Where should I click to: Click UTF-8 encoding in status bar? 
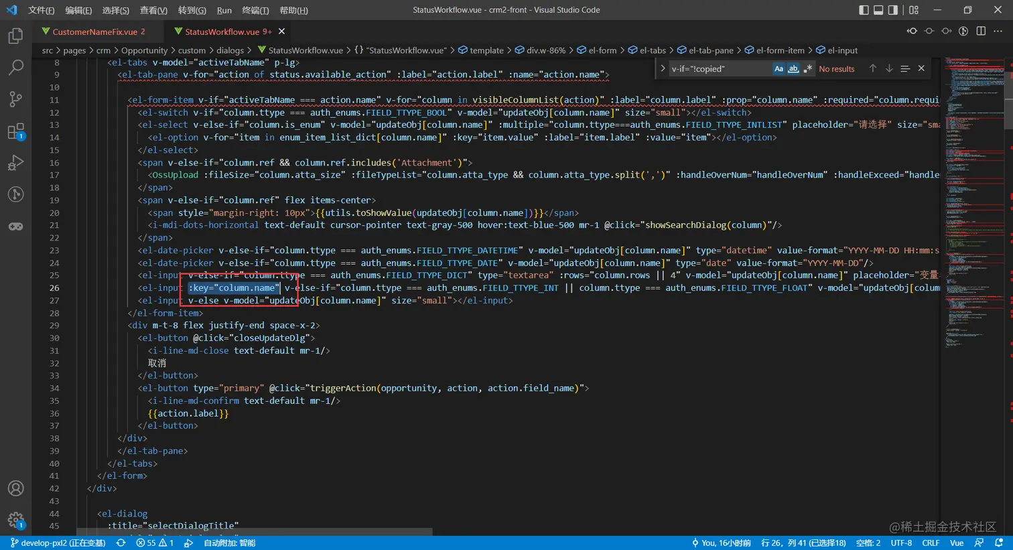tap(901, 543)
